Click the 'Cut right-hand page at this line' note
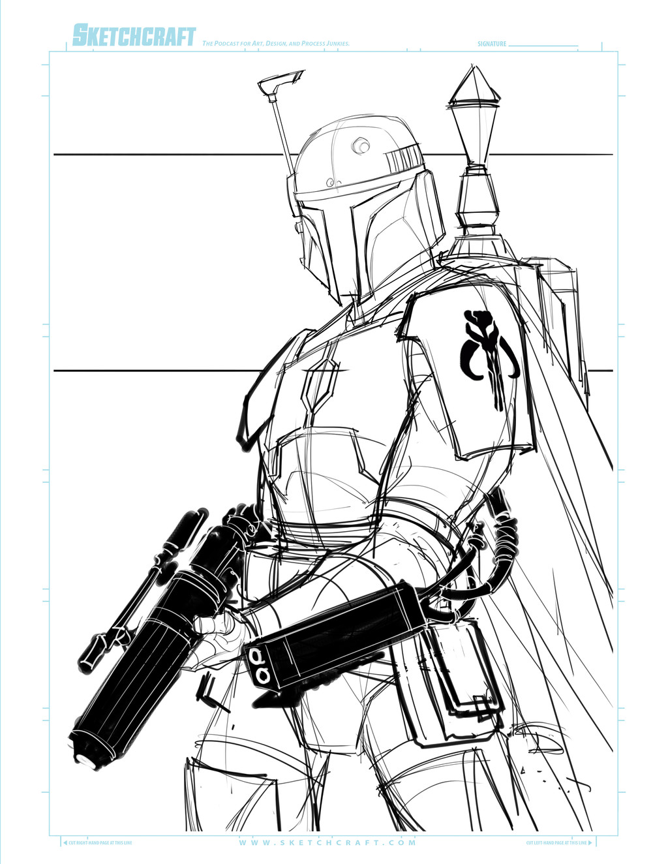This screenshot has height=864, width=668. click(x=97, y=843)
